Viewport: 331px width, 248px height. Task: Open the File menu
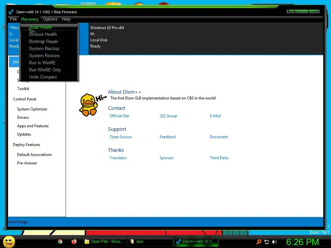pyautogui.click(x=13, y=19)
